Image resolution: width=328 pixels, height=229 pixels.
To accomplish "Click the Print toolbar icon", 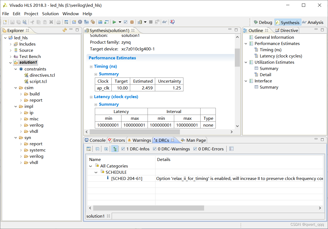I will [x=58, y=22].
